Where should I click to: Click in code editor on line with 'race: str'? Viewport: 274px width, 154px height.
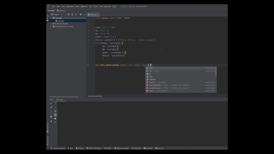click(x=105, y=27)
